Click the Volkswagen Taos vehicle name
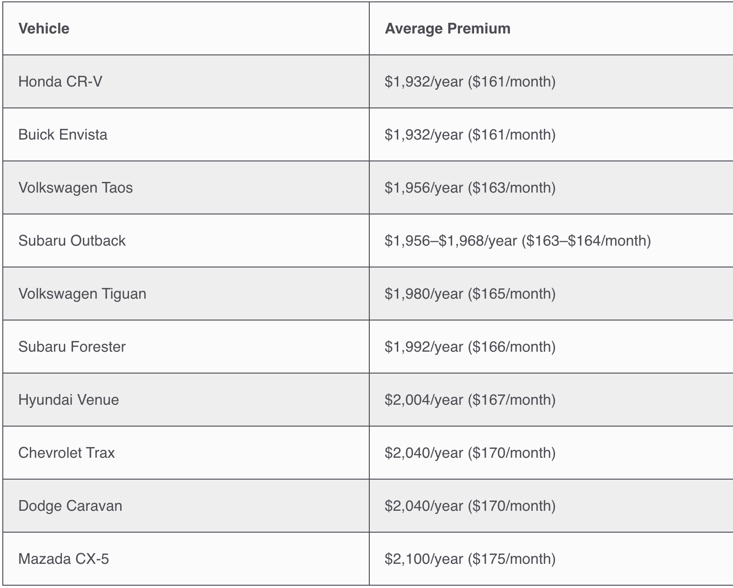The height and width of the screenshot is (588, 733). [x=75, y=188]
